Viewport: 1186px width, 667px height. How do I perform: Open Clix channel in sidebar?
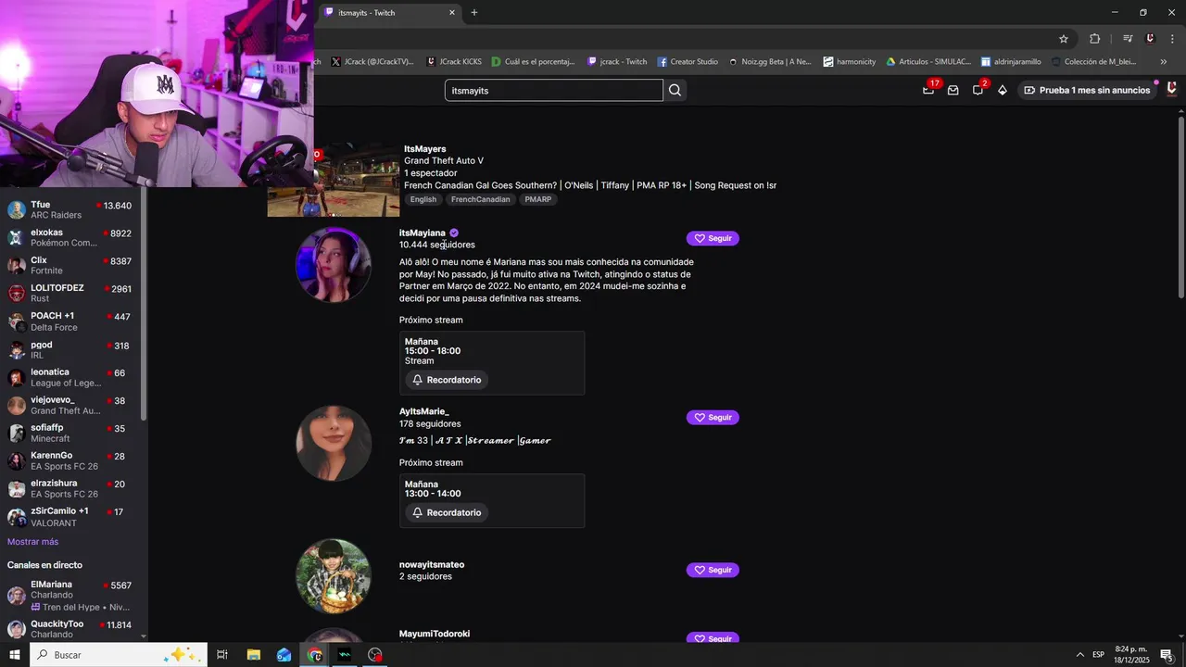tap(70, 265)
